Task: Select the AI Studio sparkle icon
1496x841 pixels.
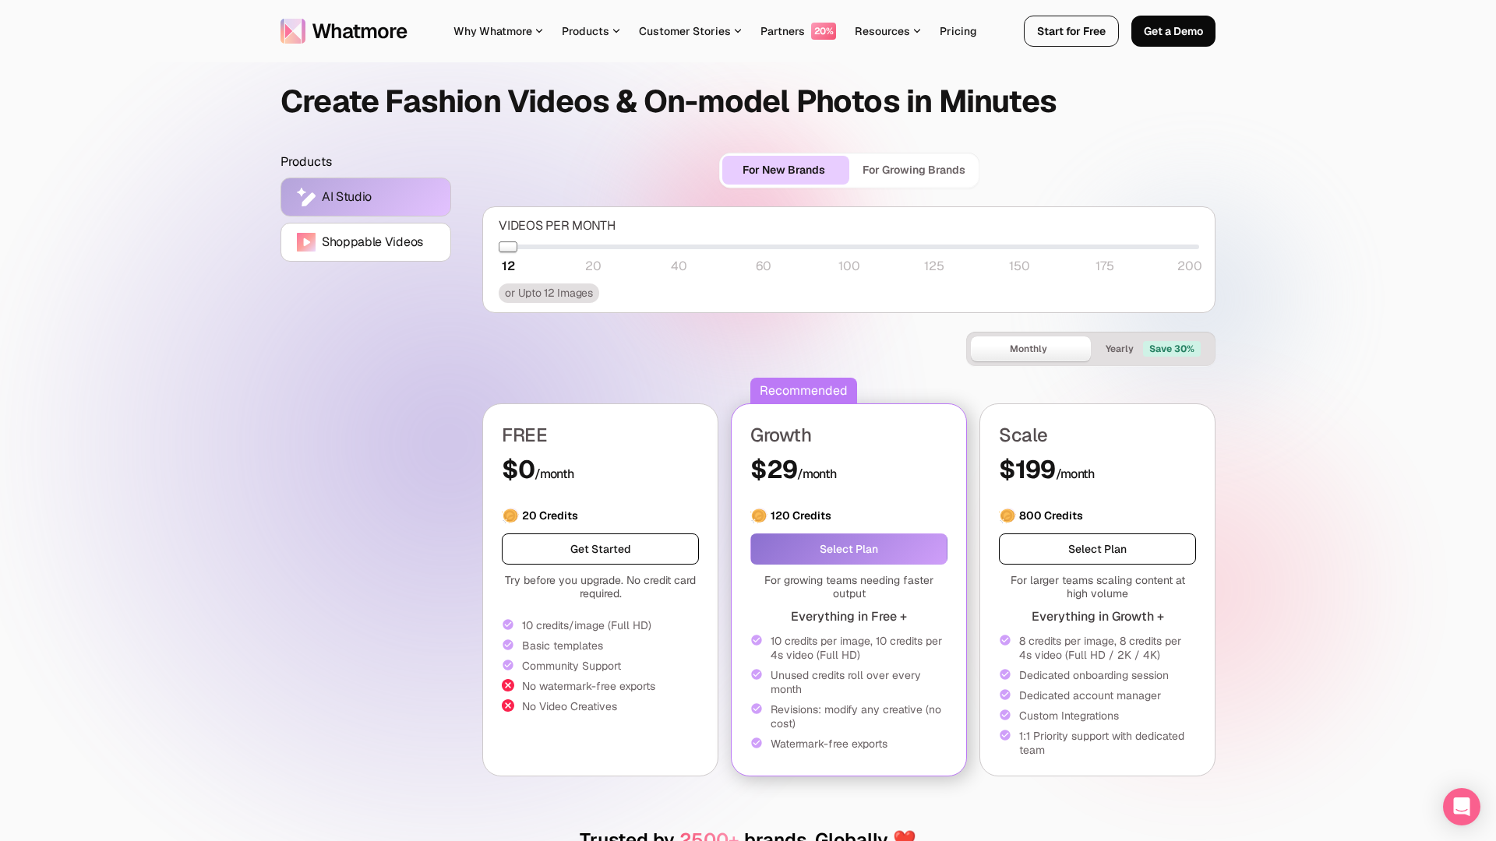Action: [x=306, y=197]
